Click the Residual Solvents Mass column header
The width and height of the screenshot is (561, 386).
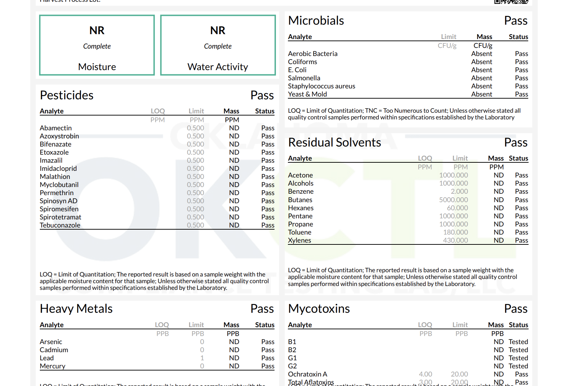496,158
